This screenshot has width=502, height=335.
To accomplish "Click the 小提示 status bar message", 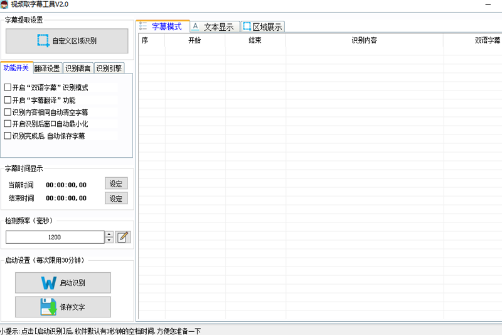I will (100, 331).
